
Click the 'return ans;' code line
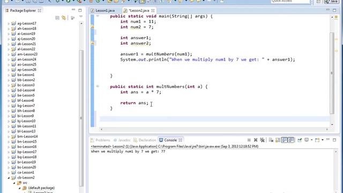[134, 103]
